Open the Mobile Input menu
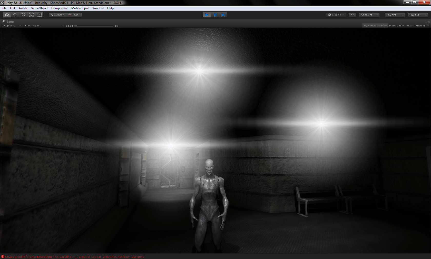Image resolution: width=431 pixels, height=259 pixels. point(80,8)
